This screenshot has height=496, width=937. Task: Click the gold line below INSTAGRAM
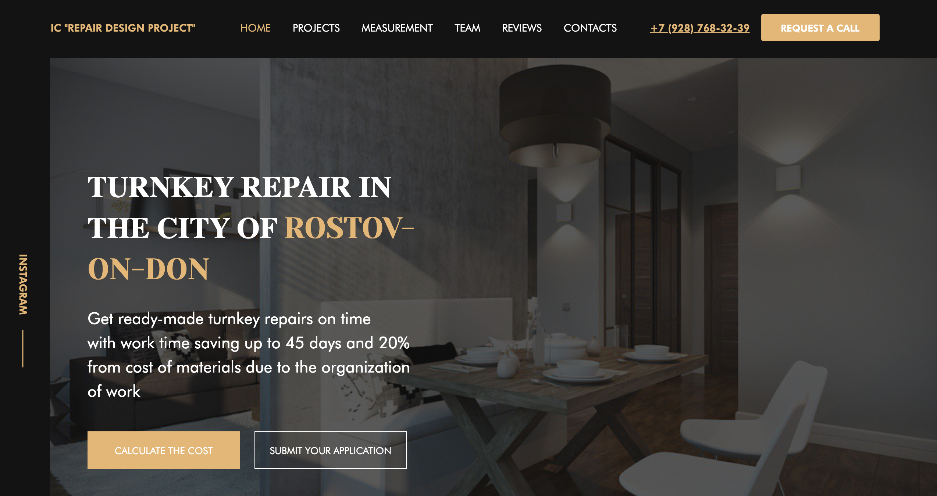point(23,348)
